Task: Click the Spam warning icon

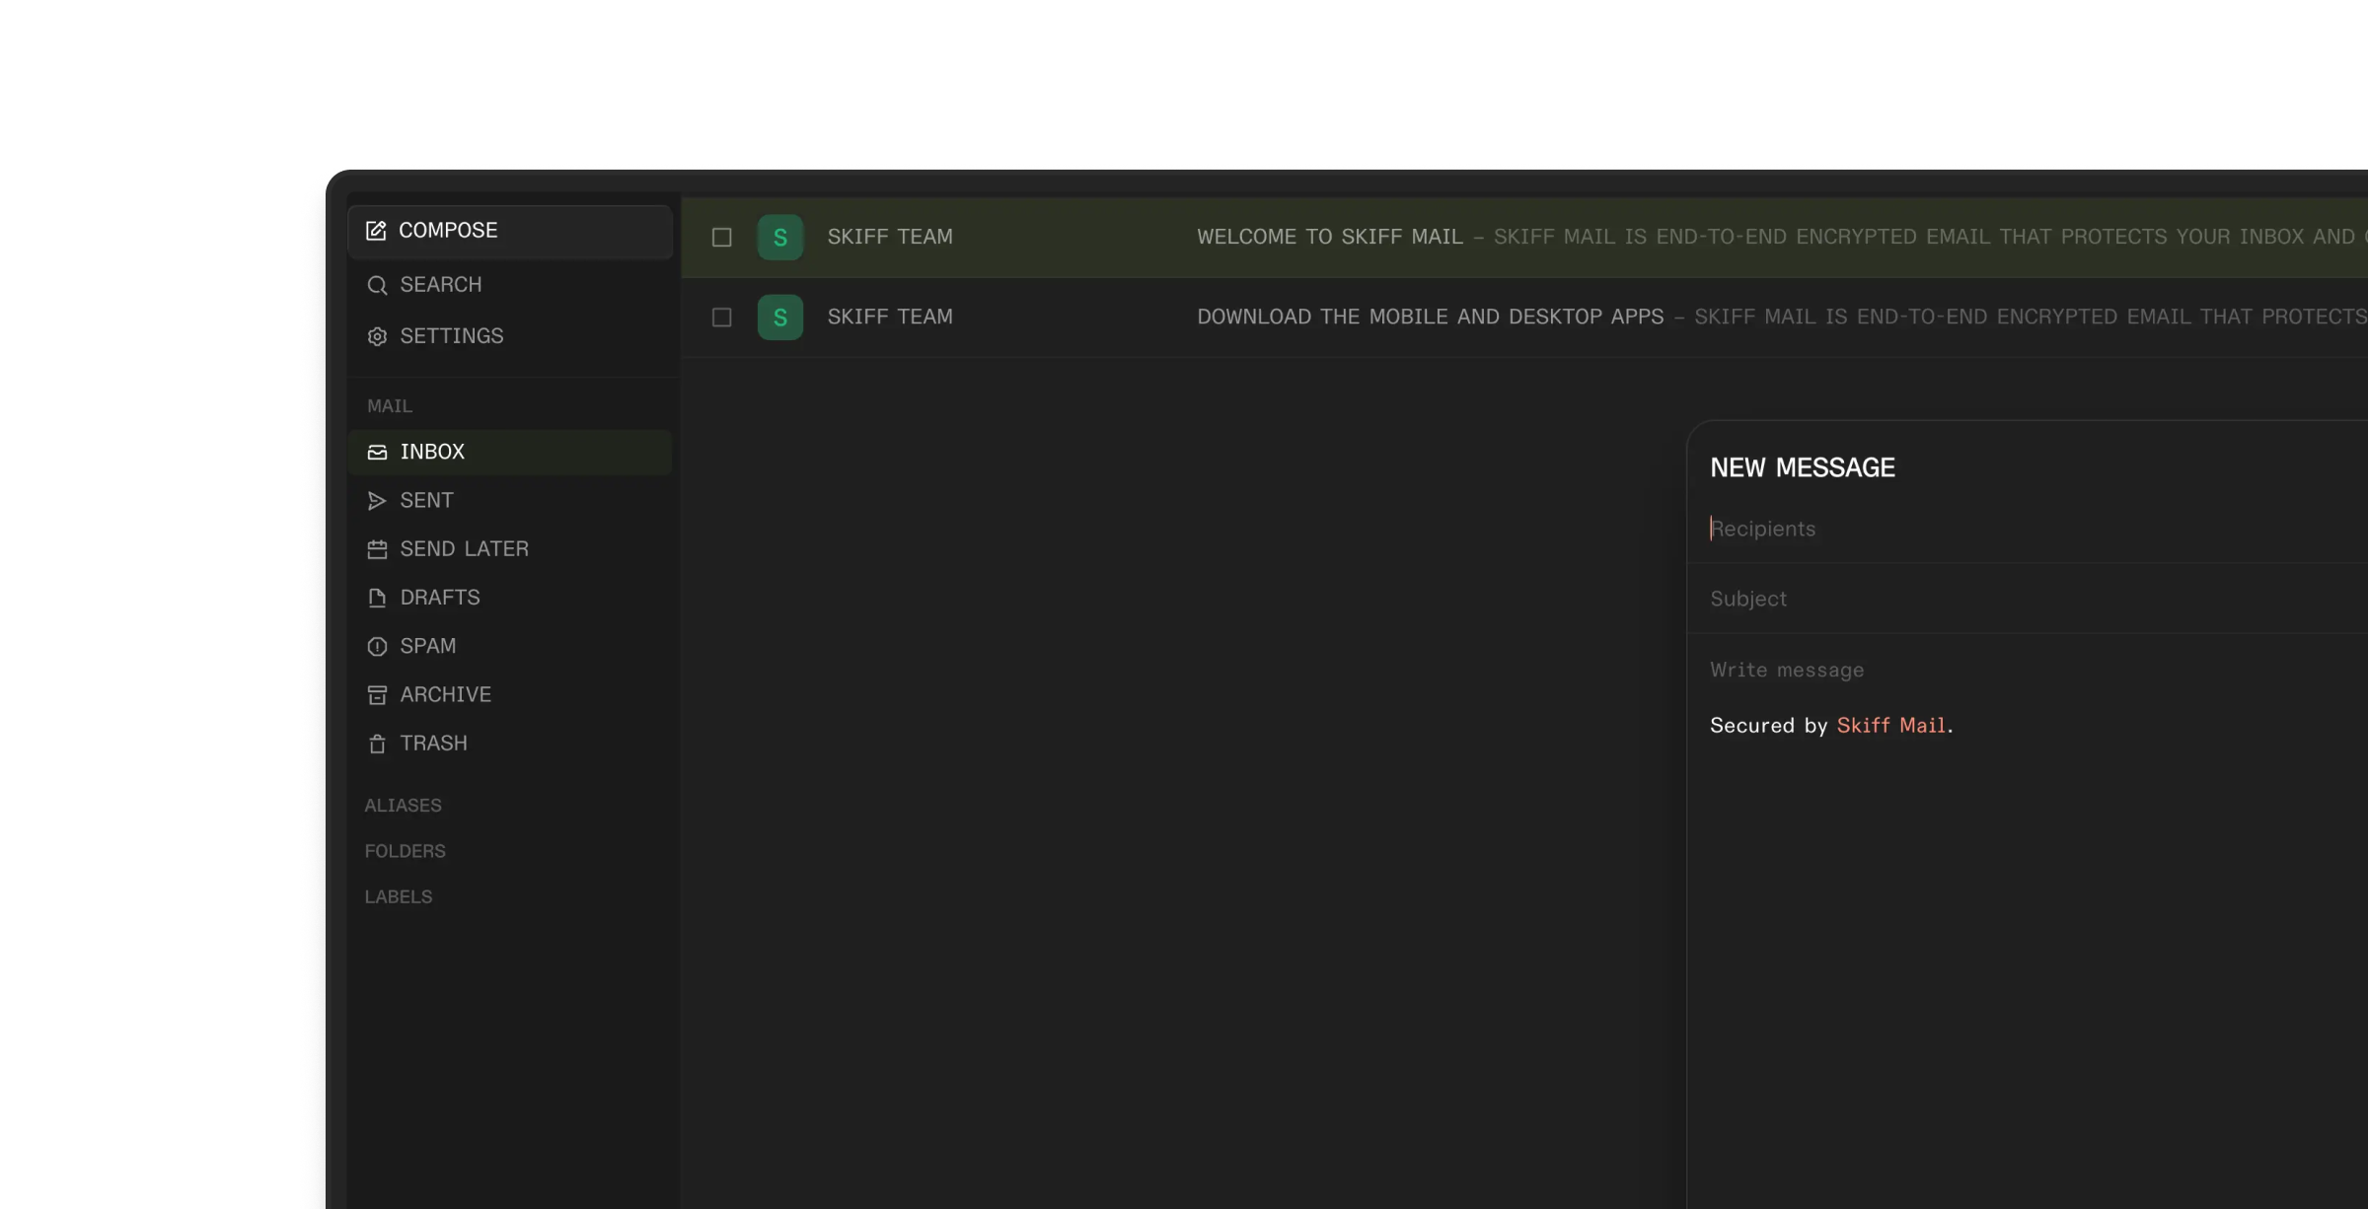Action: pos(377,647)
